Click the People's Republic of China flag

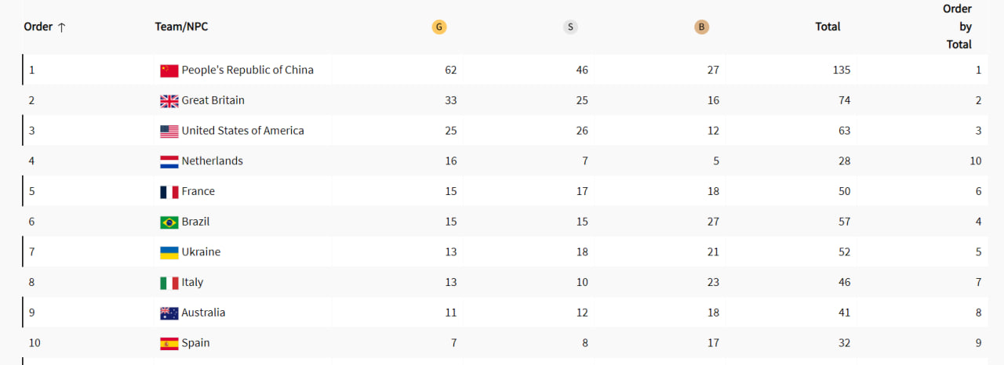point(169,70)
